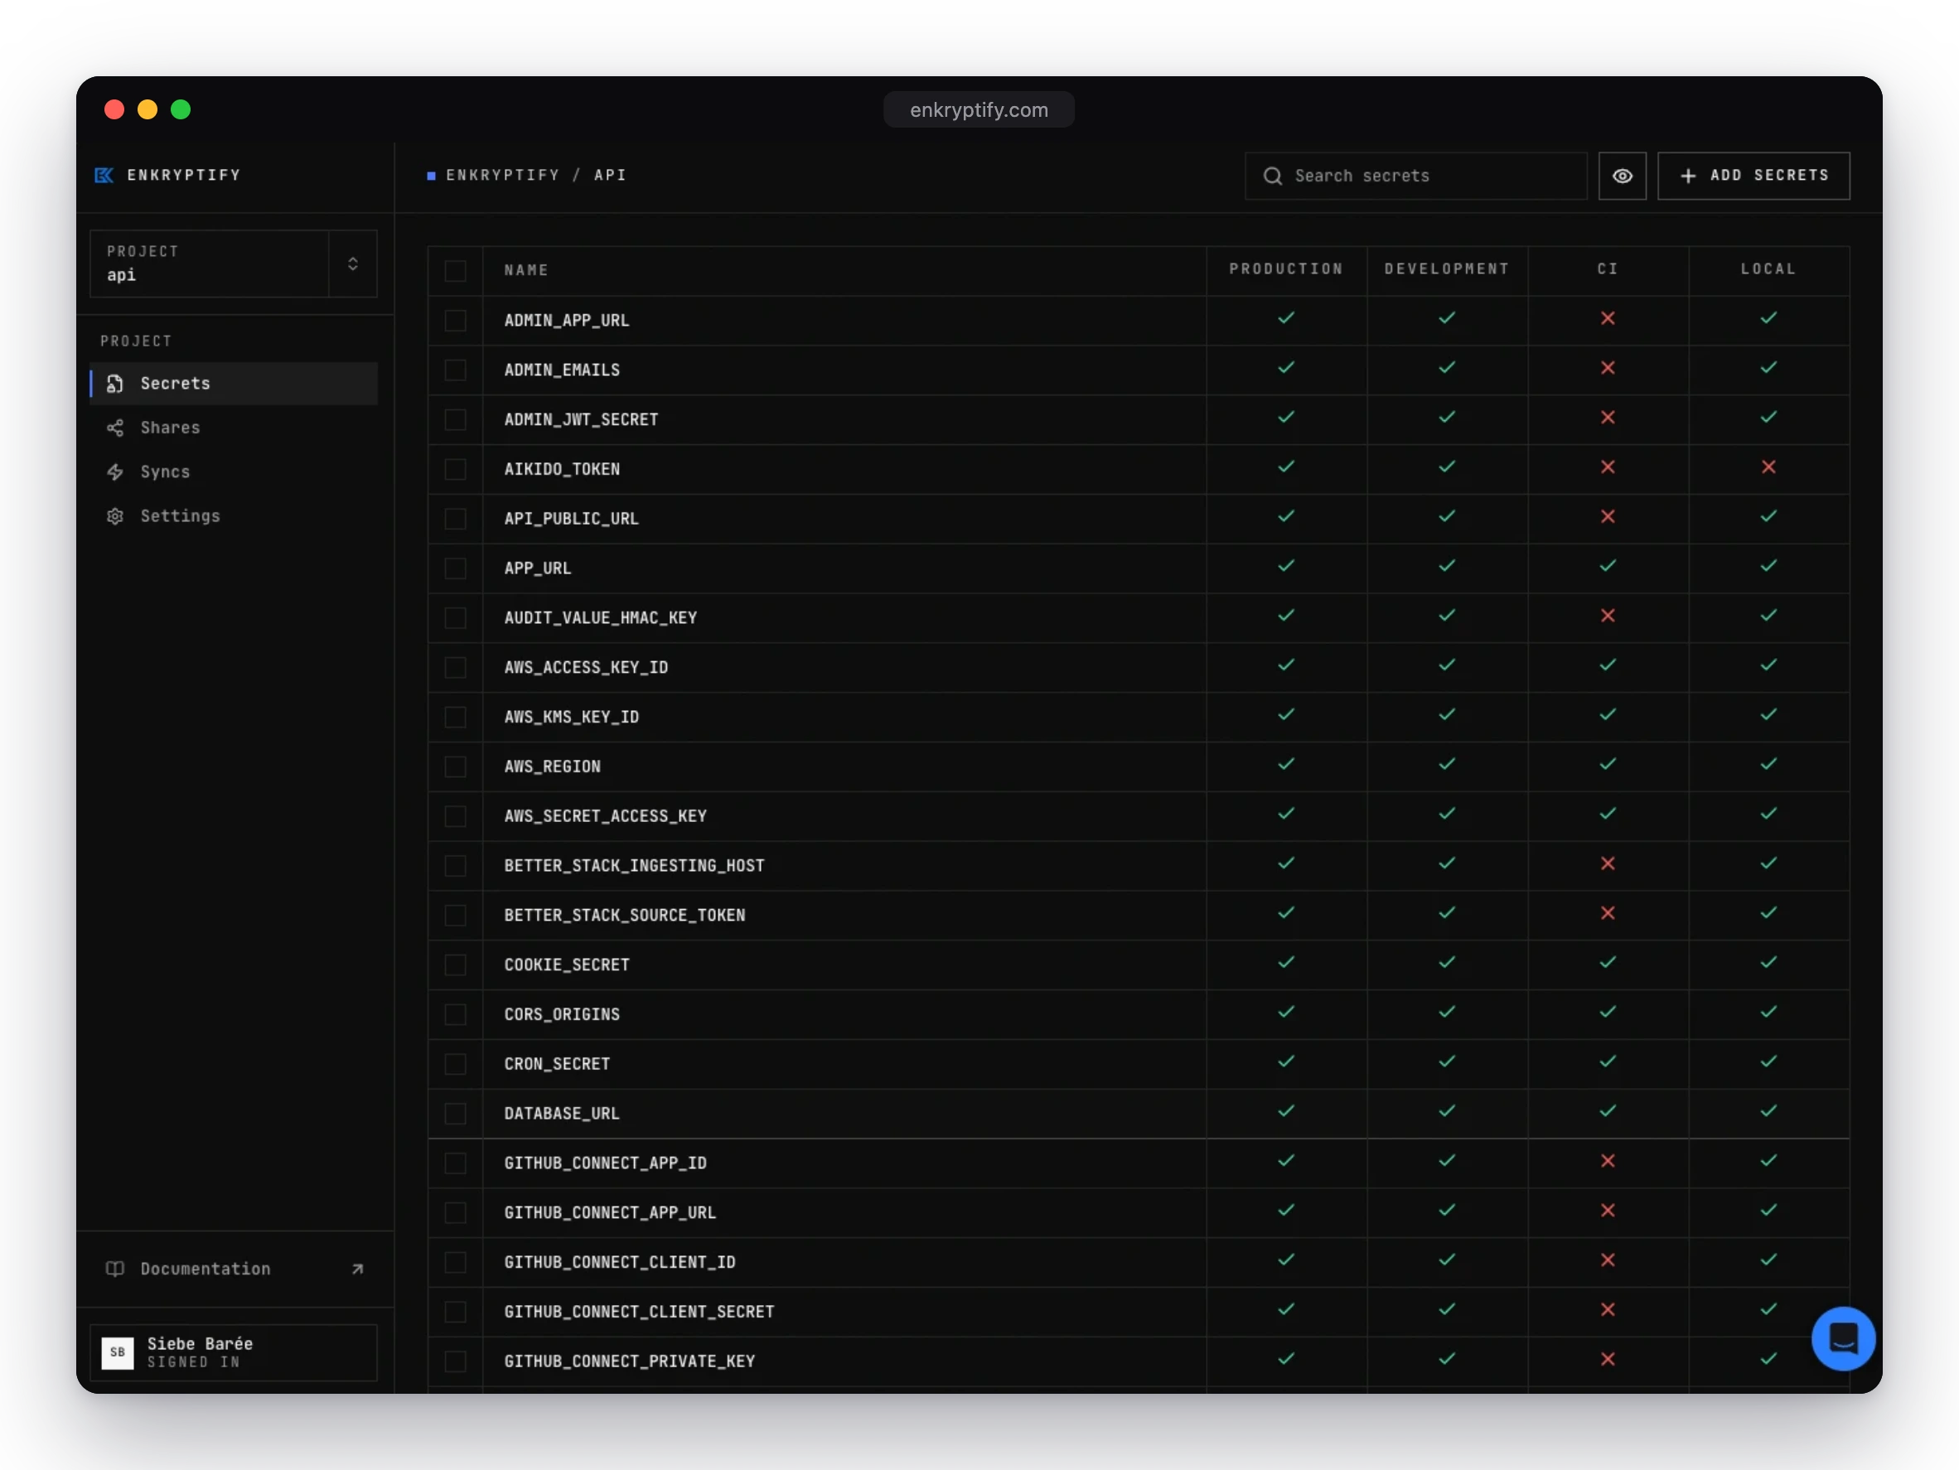This screenshot has height=1470, width=1959.
Task: Click CI red X for GITHUB_CONNECT_APP_ID
Action: pos(1608,1161)
